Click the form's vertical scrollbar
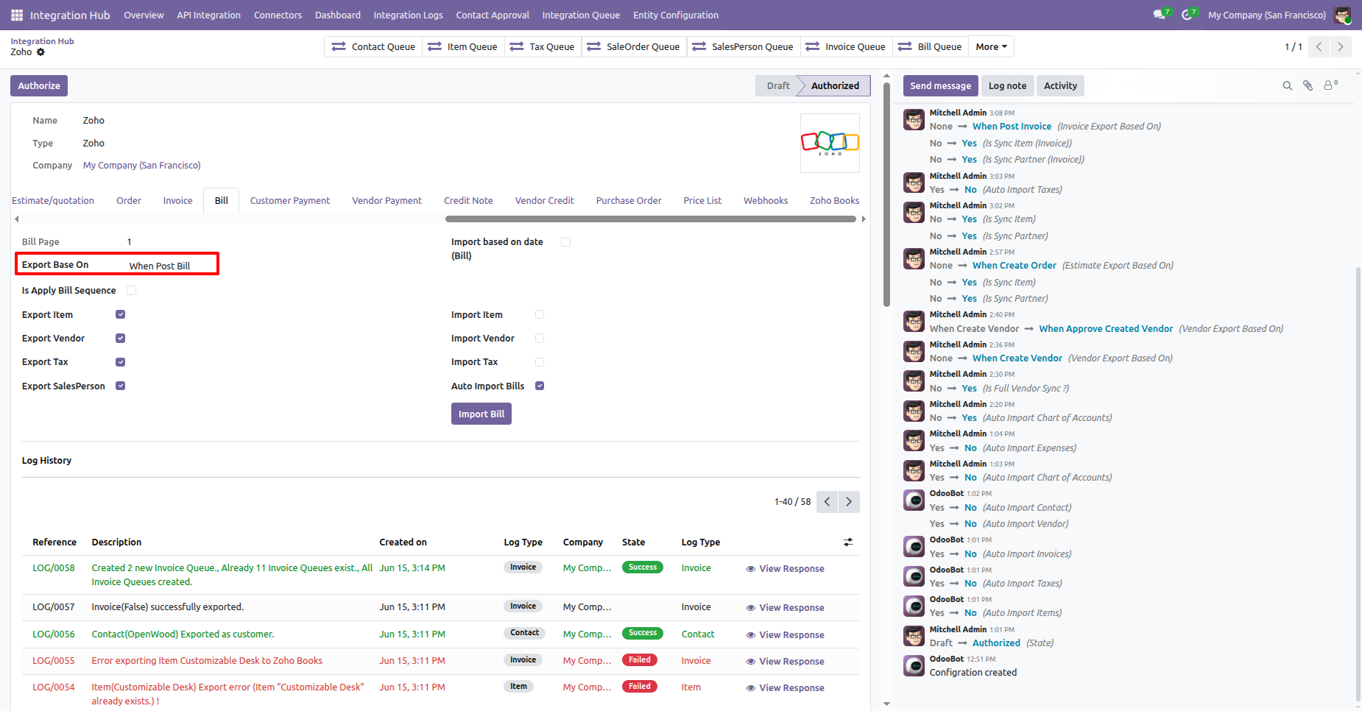The height and width of the screenshot is (711, 1362). pyautogui.click(x=886, y=193)
